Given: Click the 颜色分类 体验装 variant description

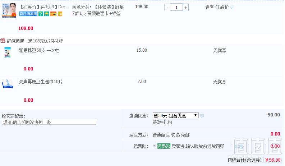Looking at the screenshot, I should coord(98,10).
